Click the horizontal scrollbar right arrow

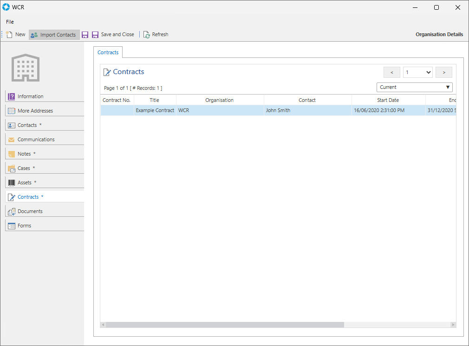tap(453, 325)
